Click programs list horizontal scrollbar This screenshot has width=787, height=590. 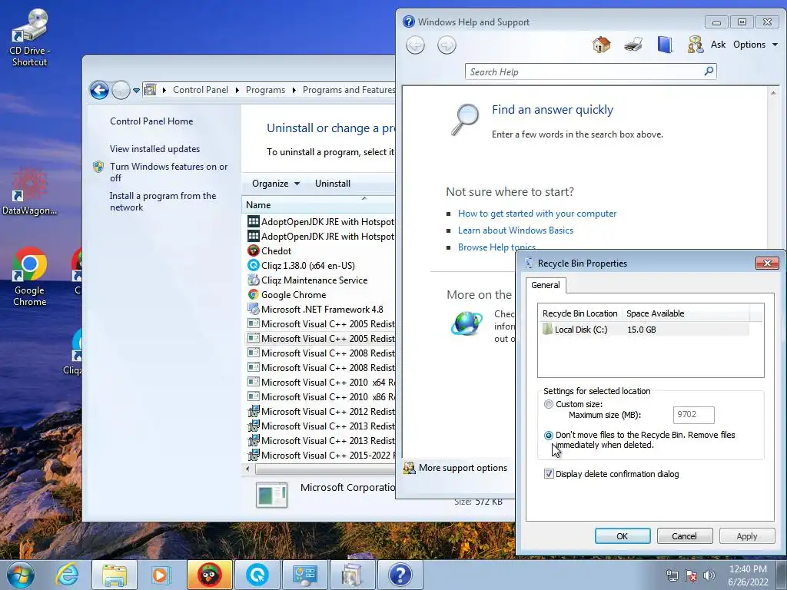pos(324,469)
